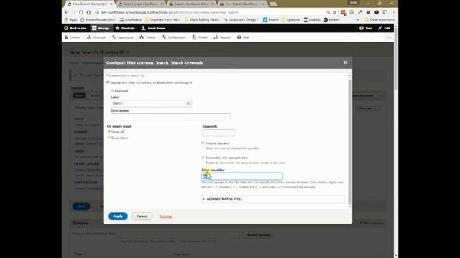Open the crossfade.io bookmark

coord(131,19)
